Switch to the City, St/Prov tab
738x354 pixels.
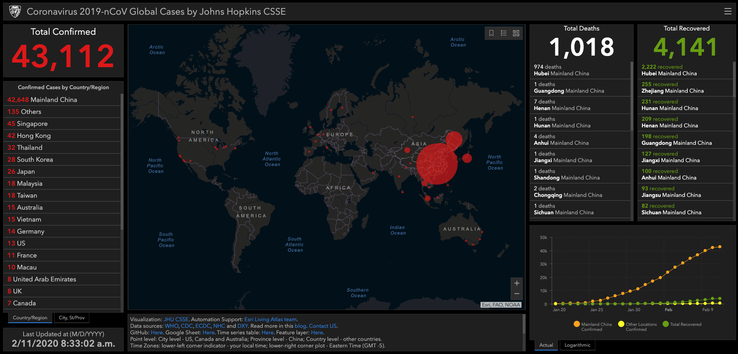72,318
